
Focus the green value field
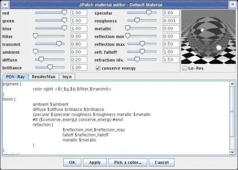[x=79, y=20]
